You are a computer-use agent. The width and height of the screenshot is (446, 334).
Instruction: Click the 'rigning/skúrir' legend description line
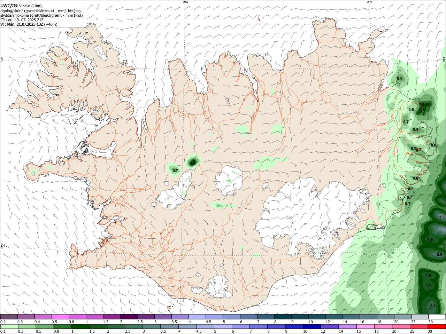[40, 11]
